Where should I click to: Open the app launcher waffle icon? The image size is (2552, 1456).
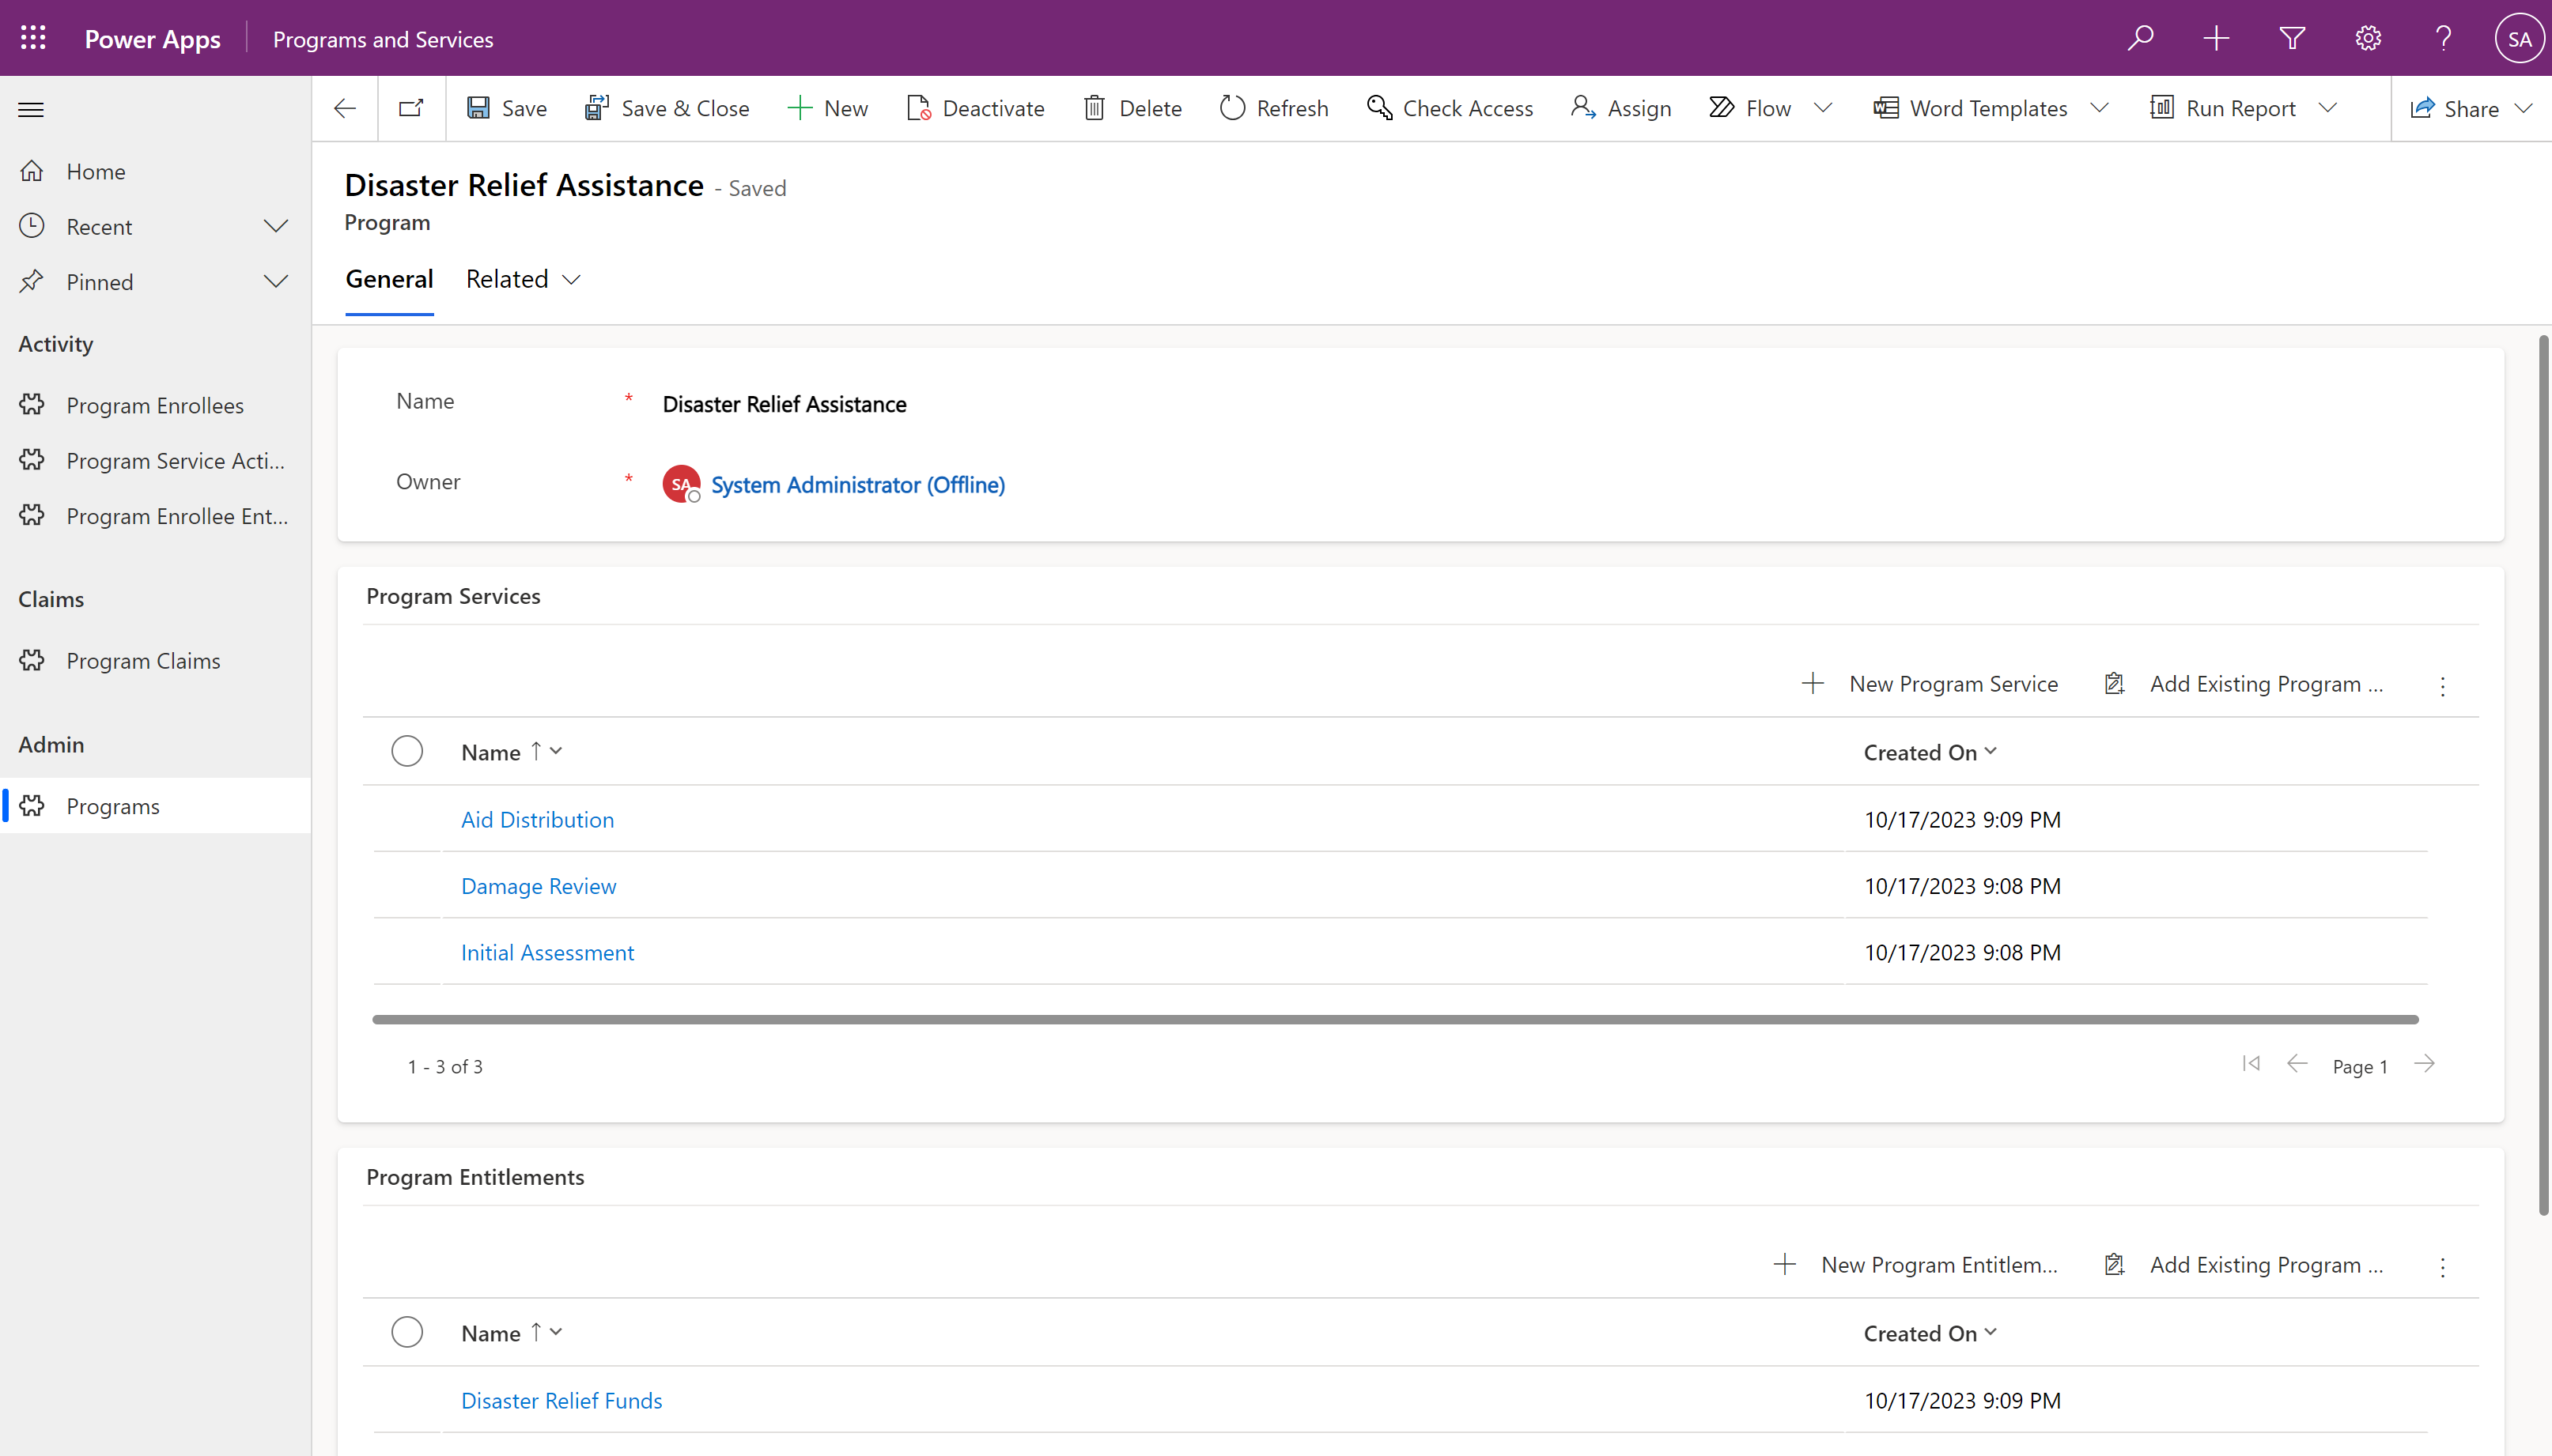pyautogui.click(x=33, y=38)
